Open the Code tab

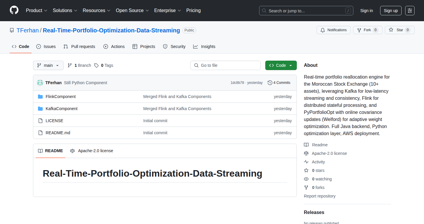[x=21, y=47]
